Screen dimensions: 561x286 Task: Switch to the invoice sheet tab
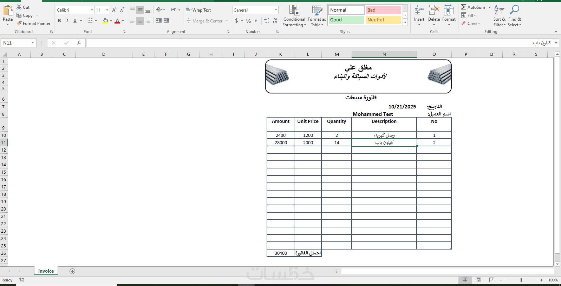tap(46, 271)
